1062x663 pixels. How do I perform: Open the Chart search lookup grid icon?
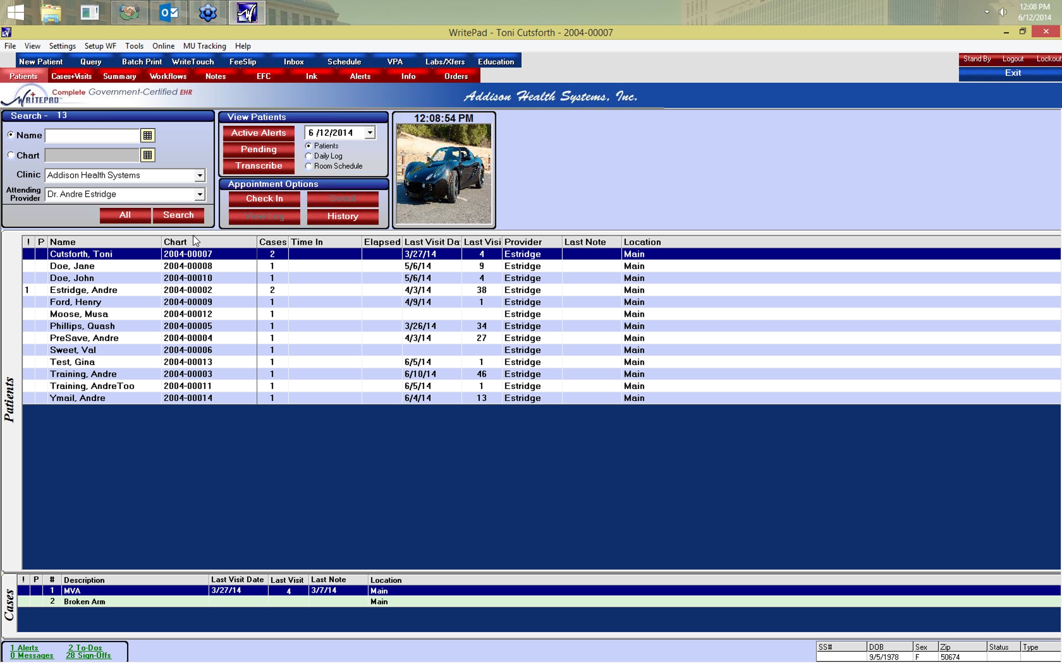[147, 155]
